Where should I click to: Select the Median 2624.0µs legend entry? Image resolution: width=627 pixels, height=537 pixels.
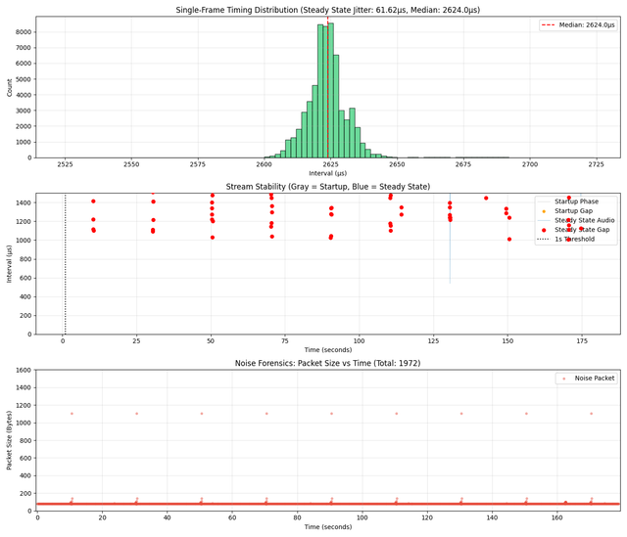(x=578, y=25)
